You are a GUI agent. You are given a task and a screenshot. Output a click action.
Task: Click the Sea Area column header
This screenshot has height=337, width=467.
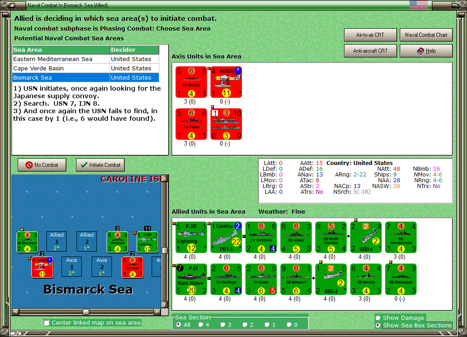coord(61,50)
